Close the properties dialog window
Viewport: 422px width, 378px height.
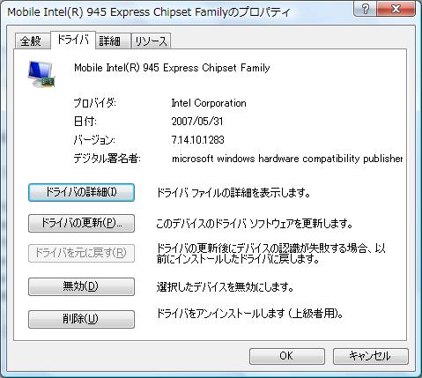click(396, 9)
